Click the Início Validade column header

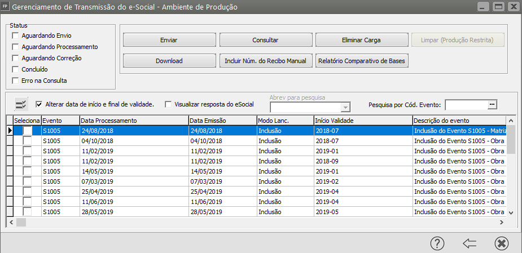click(x=362, y=121)
